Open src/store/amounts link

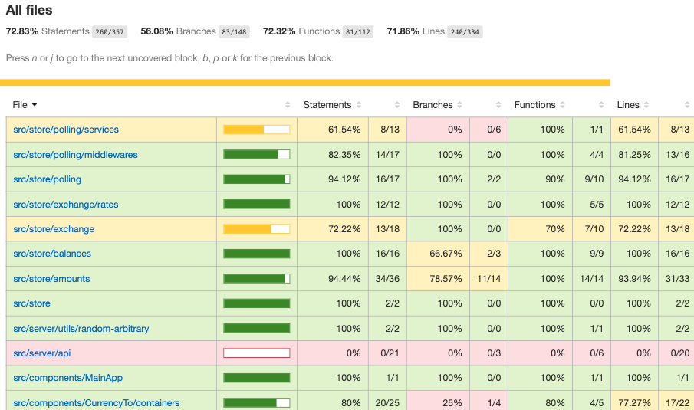51,279
